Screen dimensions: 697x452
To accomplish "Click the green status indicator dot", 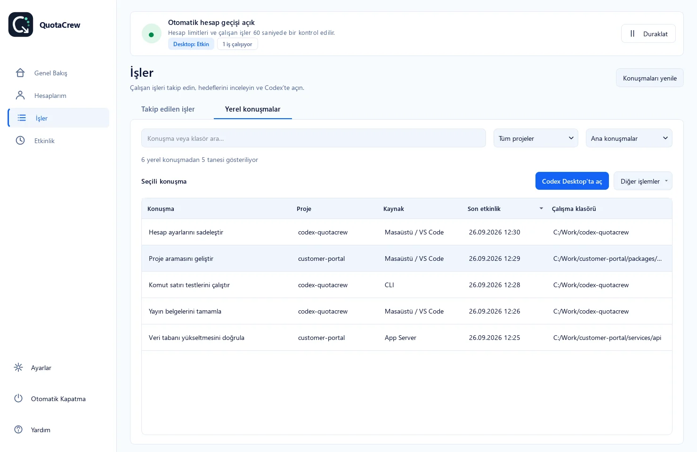I will [x=151, y=34].
